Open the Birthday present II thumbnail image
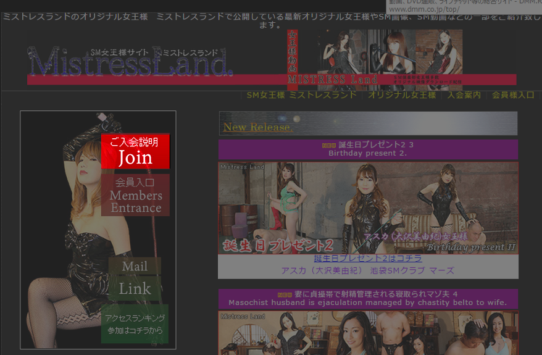 pyautogui.click(x=367, y=207)
